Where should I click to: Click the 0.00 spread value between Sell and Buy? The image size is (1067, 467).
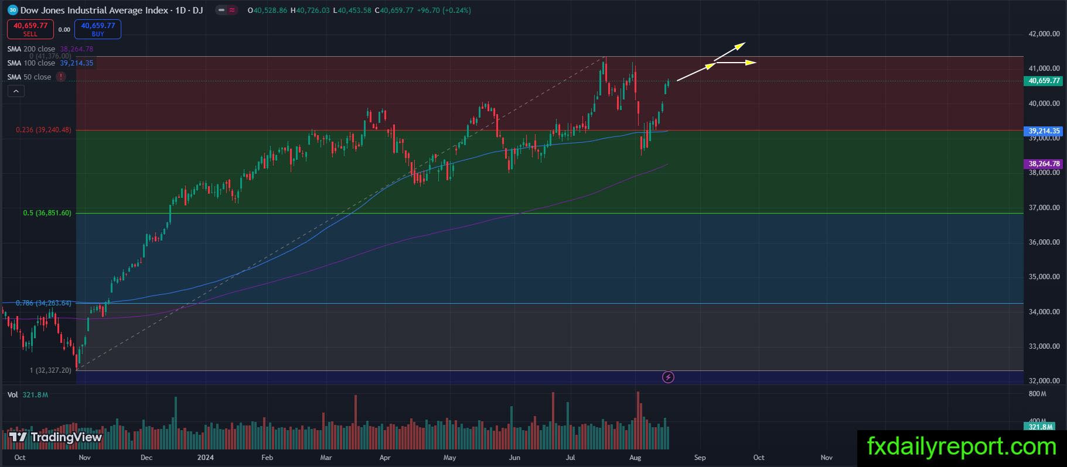point(64,29)
